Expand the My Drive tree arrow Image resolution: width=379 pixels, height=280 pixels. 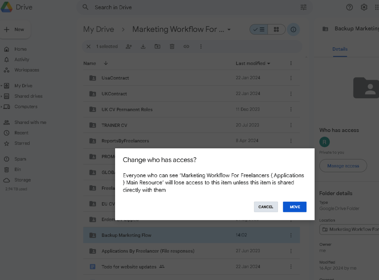click(x=1, y=85)
